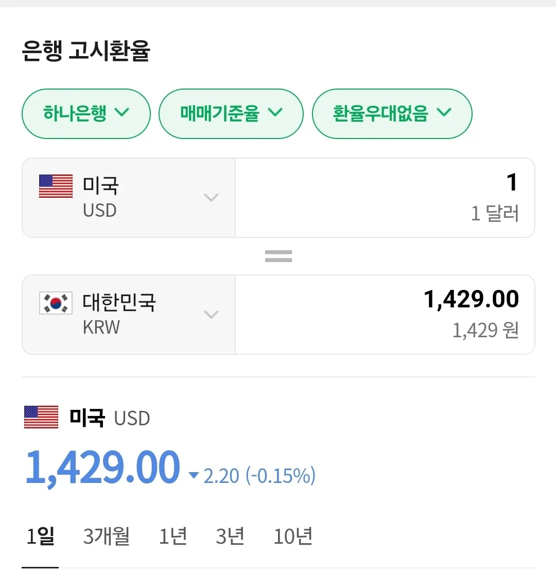Click the large blue 1,429.00 rate
Viewport: 556px width, 571px height.
(103, 468)
